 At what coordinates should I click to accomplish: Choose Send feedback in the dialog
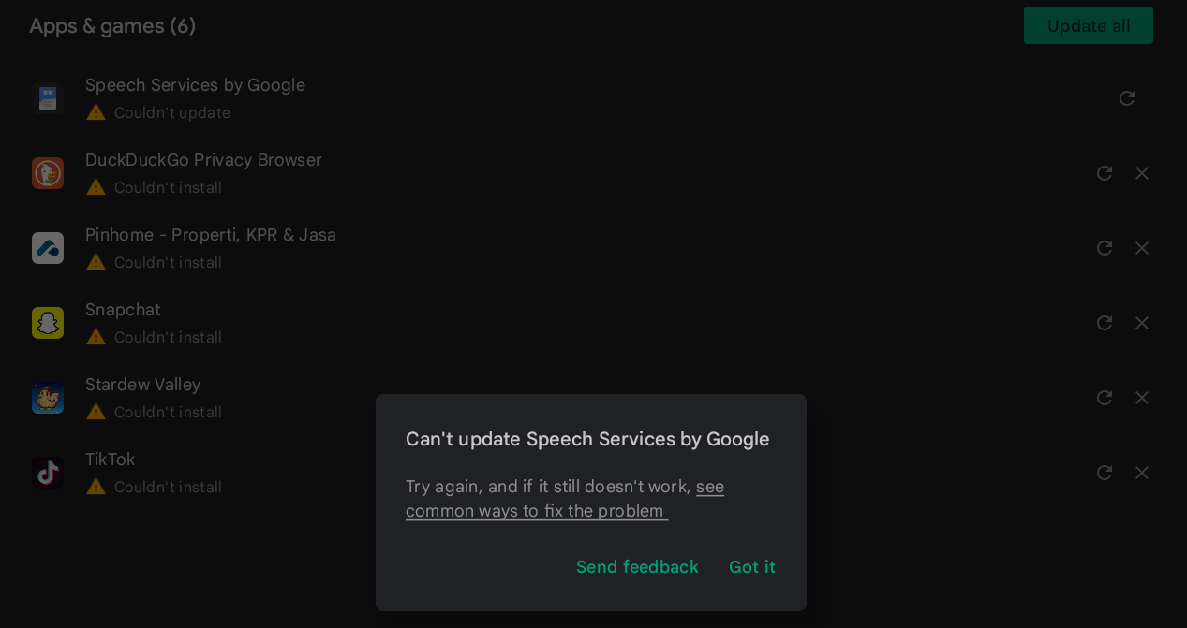coord(637,567)
